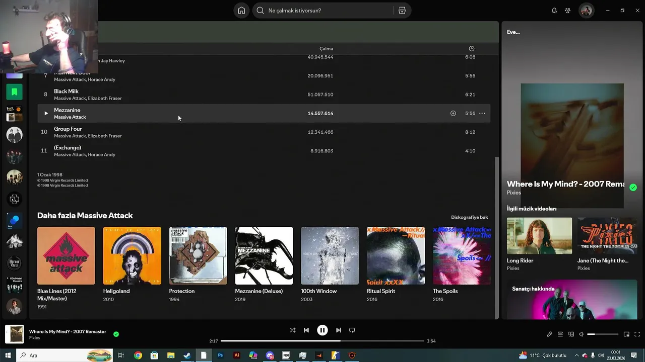
Task: Seek within the song progress bar
Action: [x=322, y=341]
